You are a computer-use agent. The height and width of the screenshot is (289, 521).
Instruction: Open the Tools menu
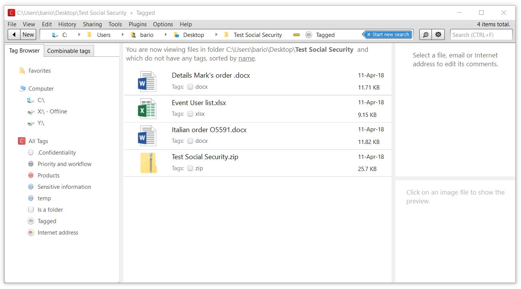(x=115, y=24)
